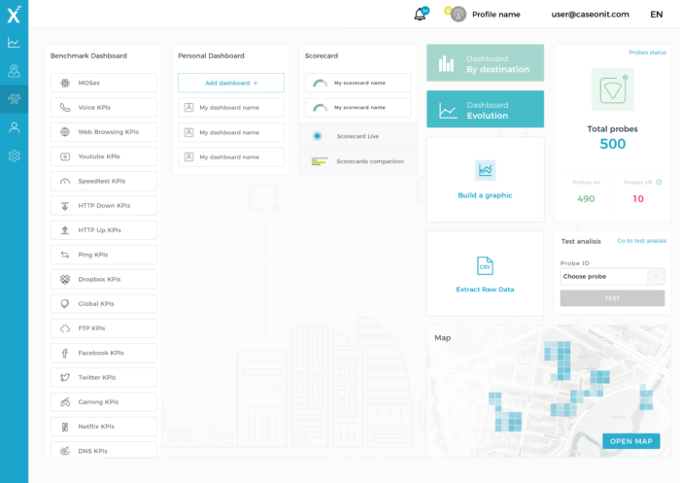Click the probe location icon in sidebar
Screen dimensions: 680x483
click(14, 71)
